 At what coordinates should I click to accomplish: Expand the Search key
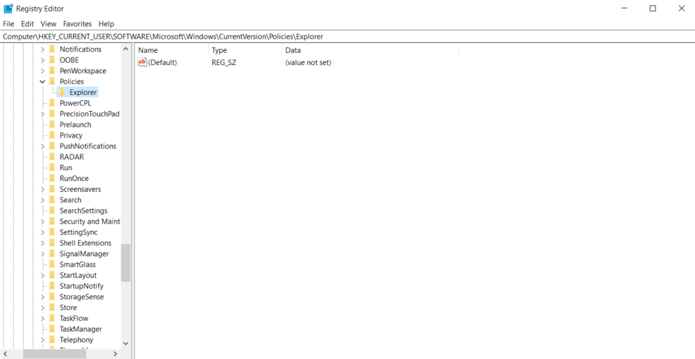(x=43, y=200)
